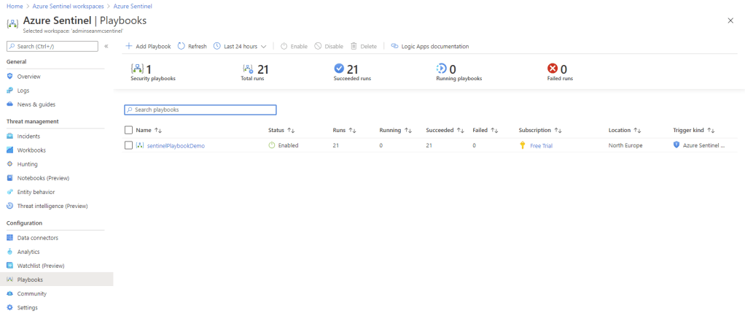745x324 pixels.
Task: Click the Analytics flask icon
Action: click(9, 252)
